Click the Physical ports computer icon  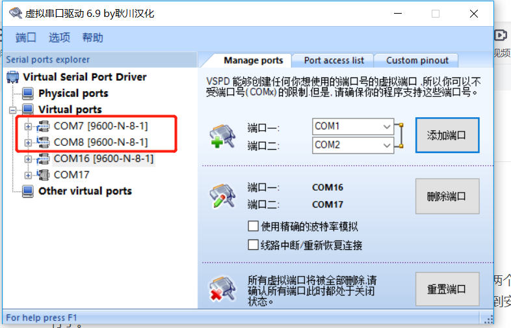pyautogui.click(x=28, y=93)
